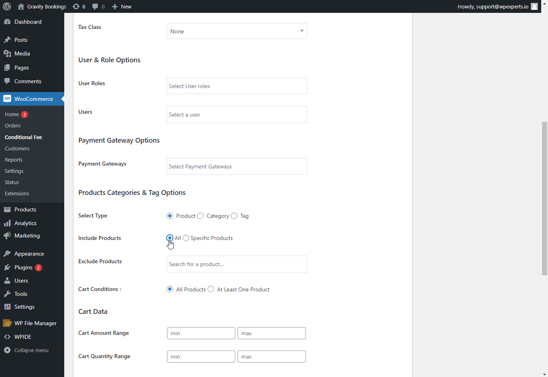Click the plus icon next to New
This screenshot has width=548, height=377.
pos(115,6)
